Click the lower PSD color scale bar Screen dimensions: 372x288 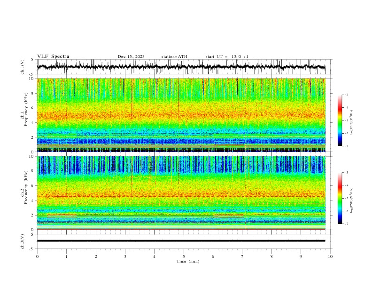(x=340, y=198)
